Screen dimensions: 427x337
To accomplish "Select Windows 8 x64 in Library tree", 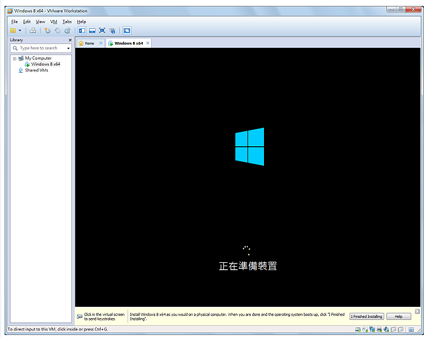I will click(x=45, y=64).
